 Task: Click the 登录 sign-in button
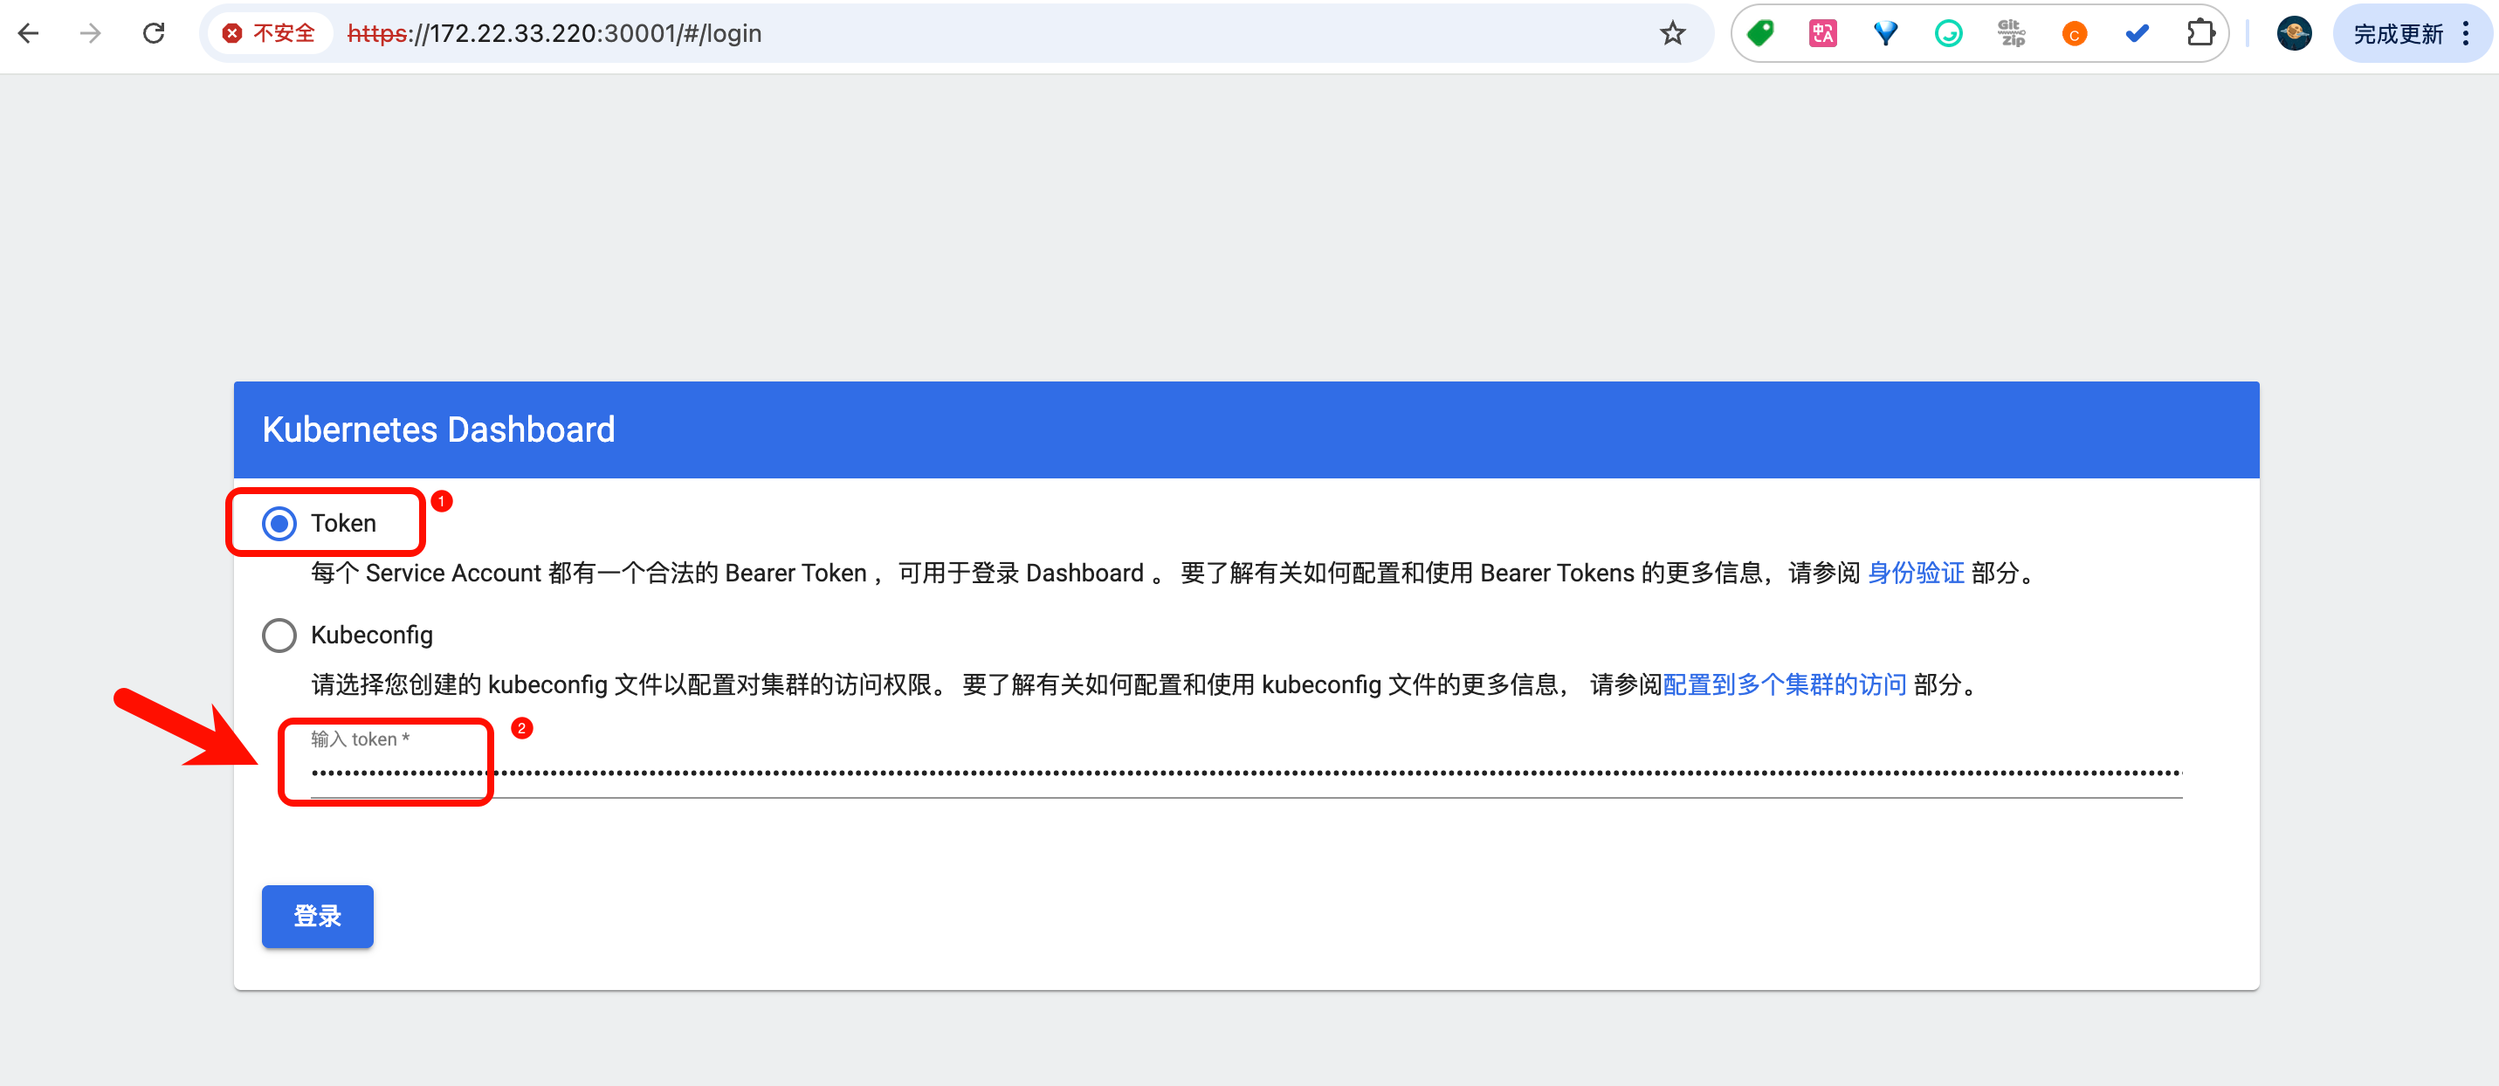pos(317,916)
